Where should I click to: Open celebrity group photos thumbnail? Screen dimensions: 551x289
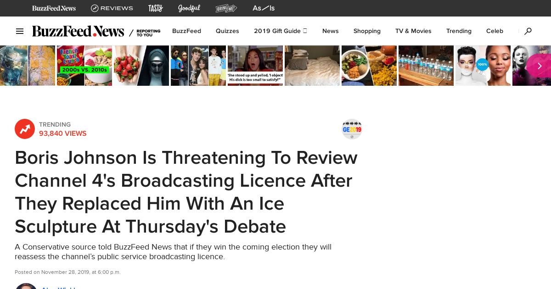tap(198, 66)
